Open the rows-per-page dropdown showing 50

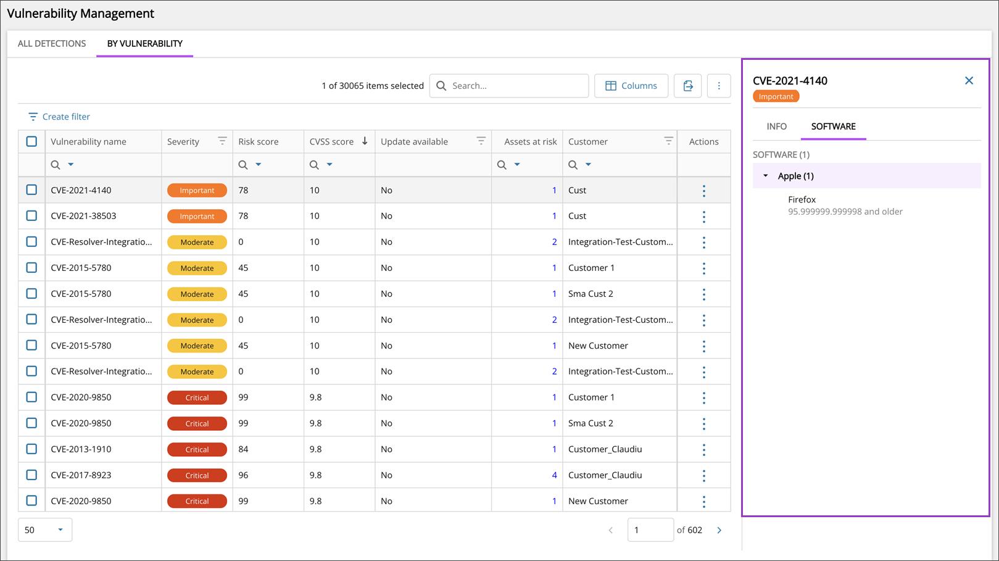[45, 530]
